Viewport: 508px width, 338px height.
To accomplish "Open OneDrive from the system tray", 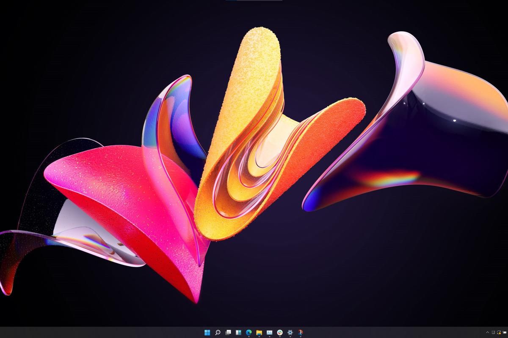I will [x=499, y=333].
